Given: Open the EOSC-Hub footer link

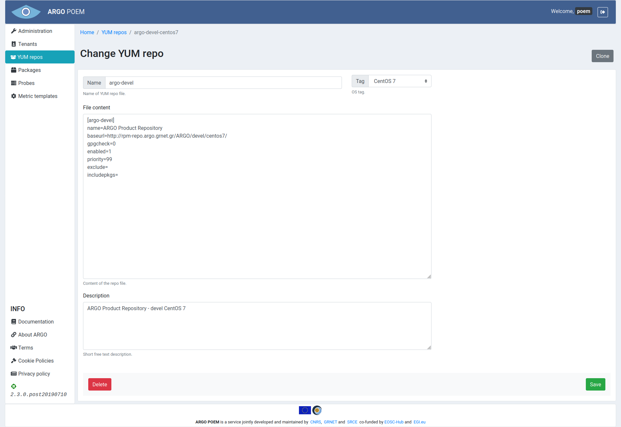Looking at the screenshot, I should [394, 422].
